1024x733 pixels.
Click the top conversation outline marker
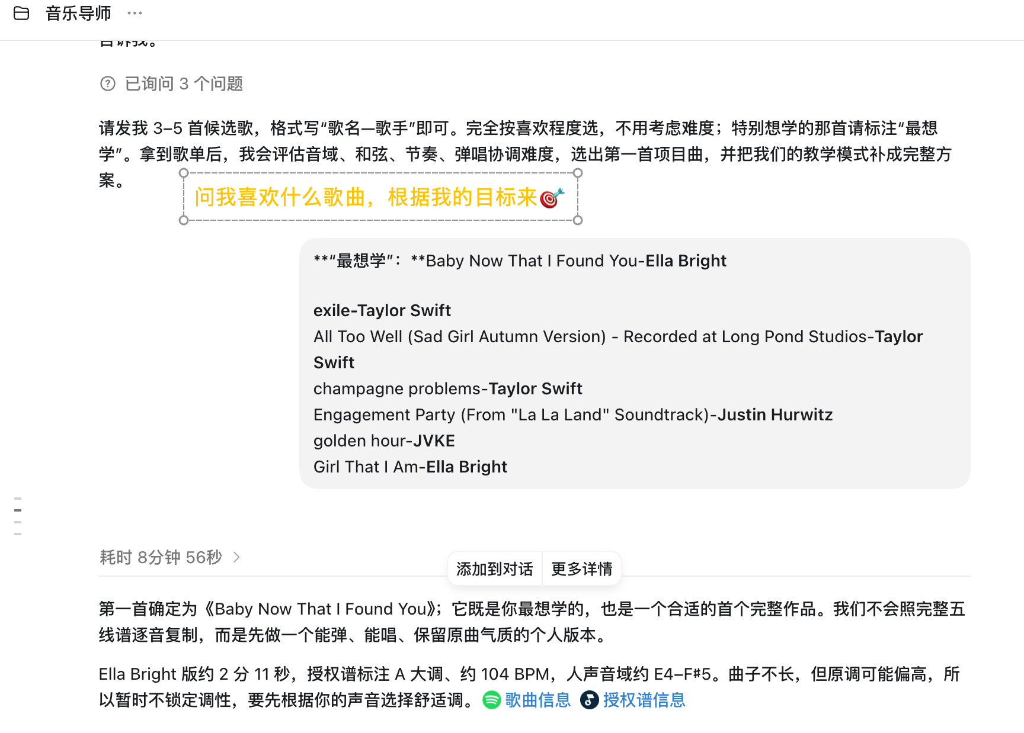click(x=18, y=499)
